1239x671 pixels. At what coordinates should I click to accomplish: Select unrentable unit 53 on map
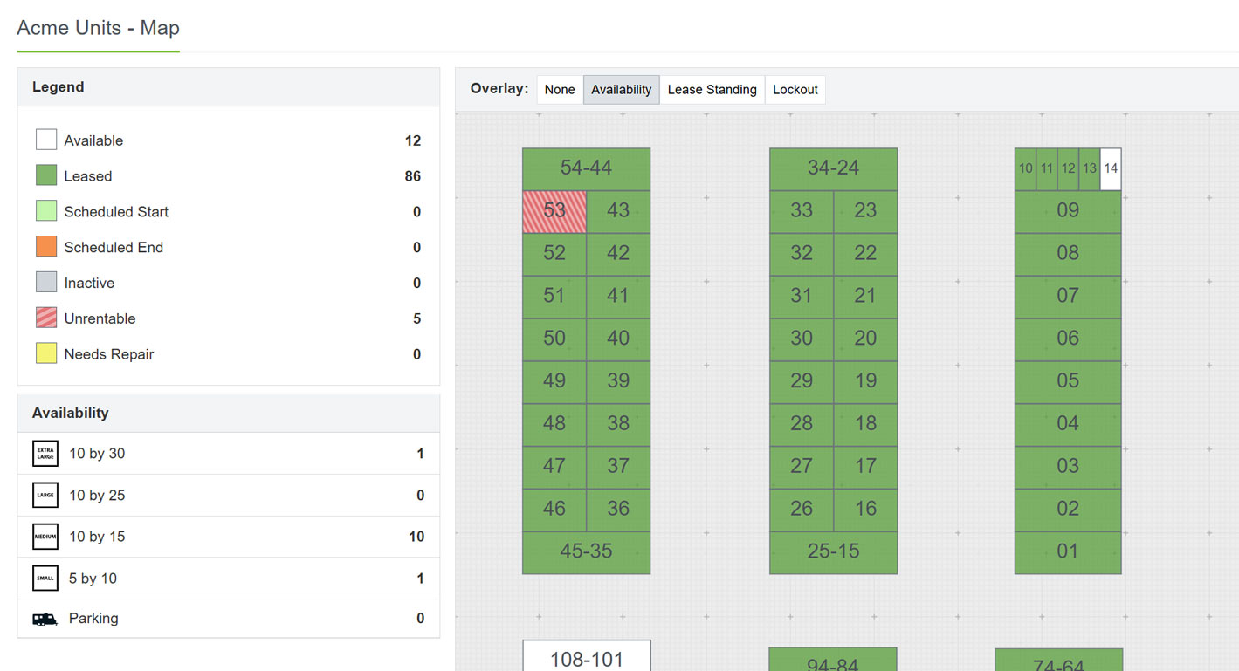(x=554, y=211)
